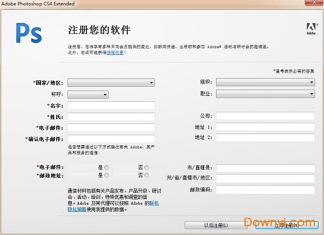324x235 pixels.
Task: Click the required-answer asterisk note text
Action: [294, 71]
